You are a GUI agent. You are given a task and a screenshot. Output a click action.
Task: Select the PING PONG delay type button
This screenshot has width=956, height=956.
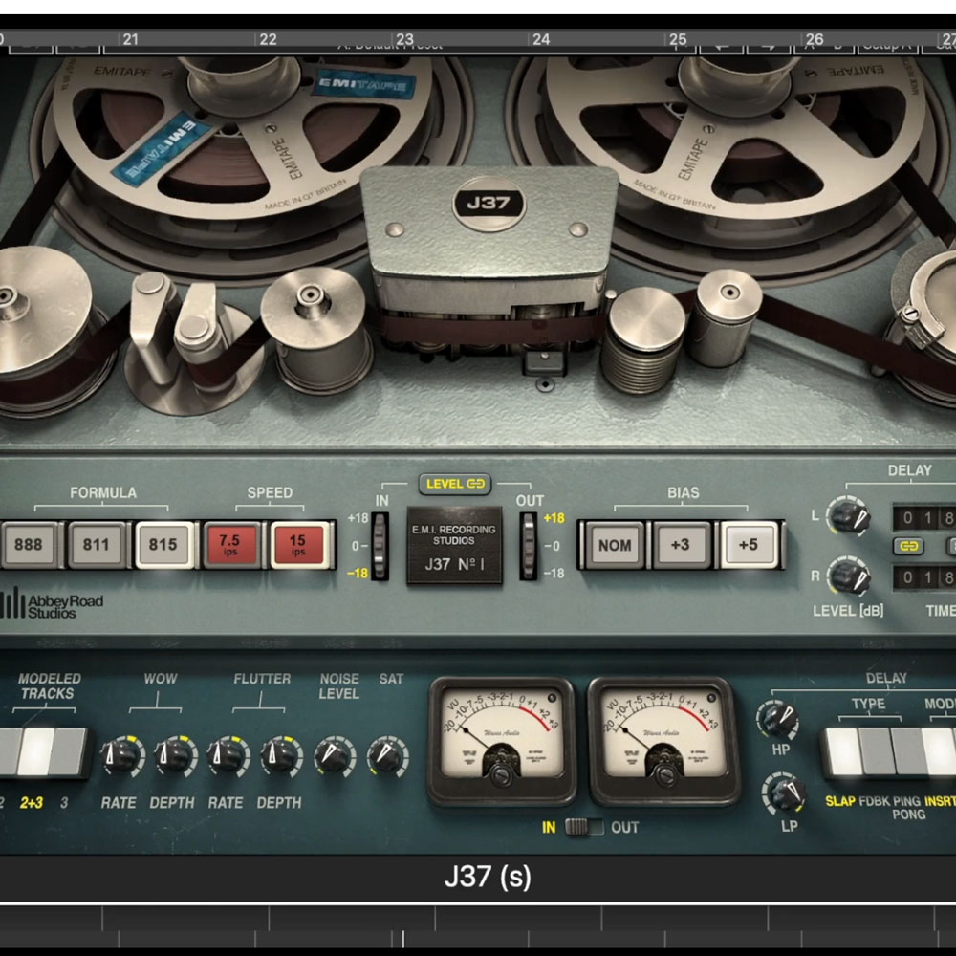907,751
